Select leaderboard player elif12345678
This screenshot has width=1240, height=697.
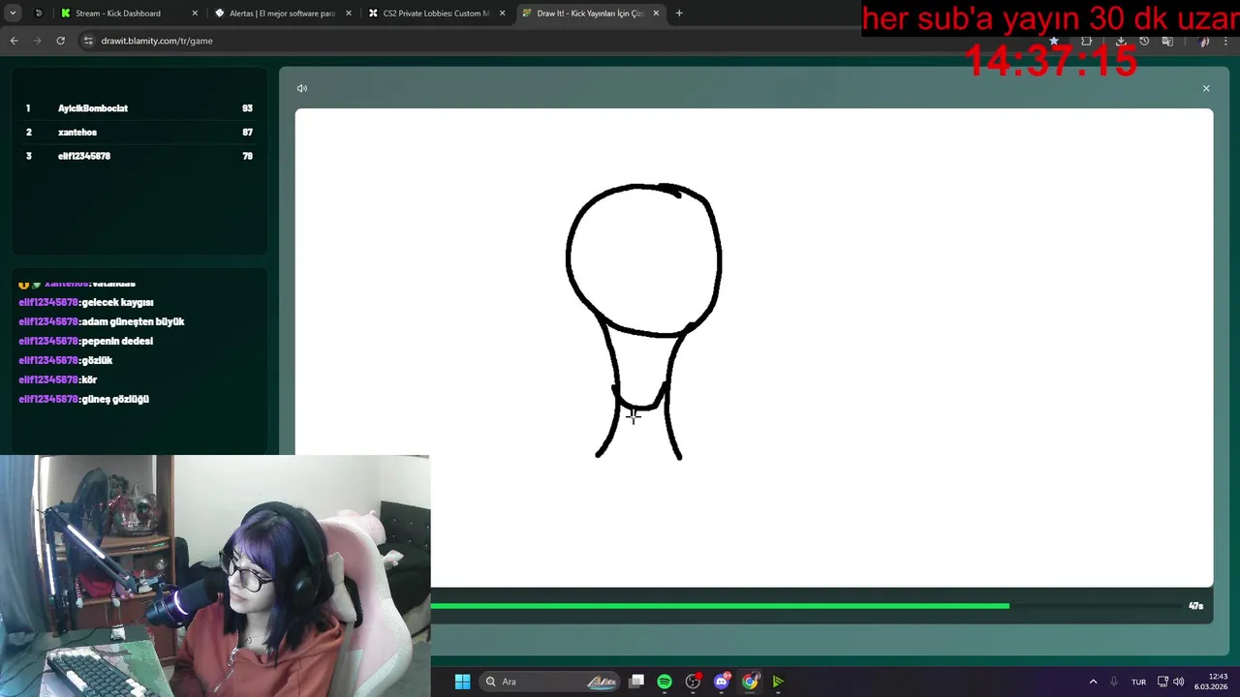(84, 156)
